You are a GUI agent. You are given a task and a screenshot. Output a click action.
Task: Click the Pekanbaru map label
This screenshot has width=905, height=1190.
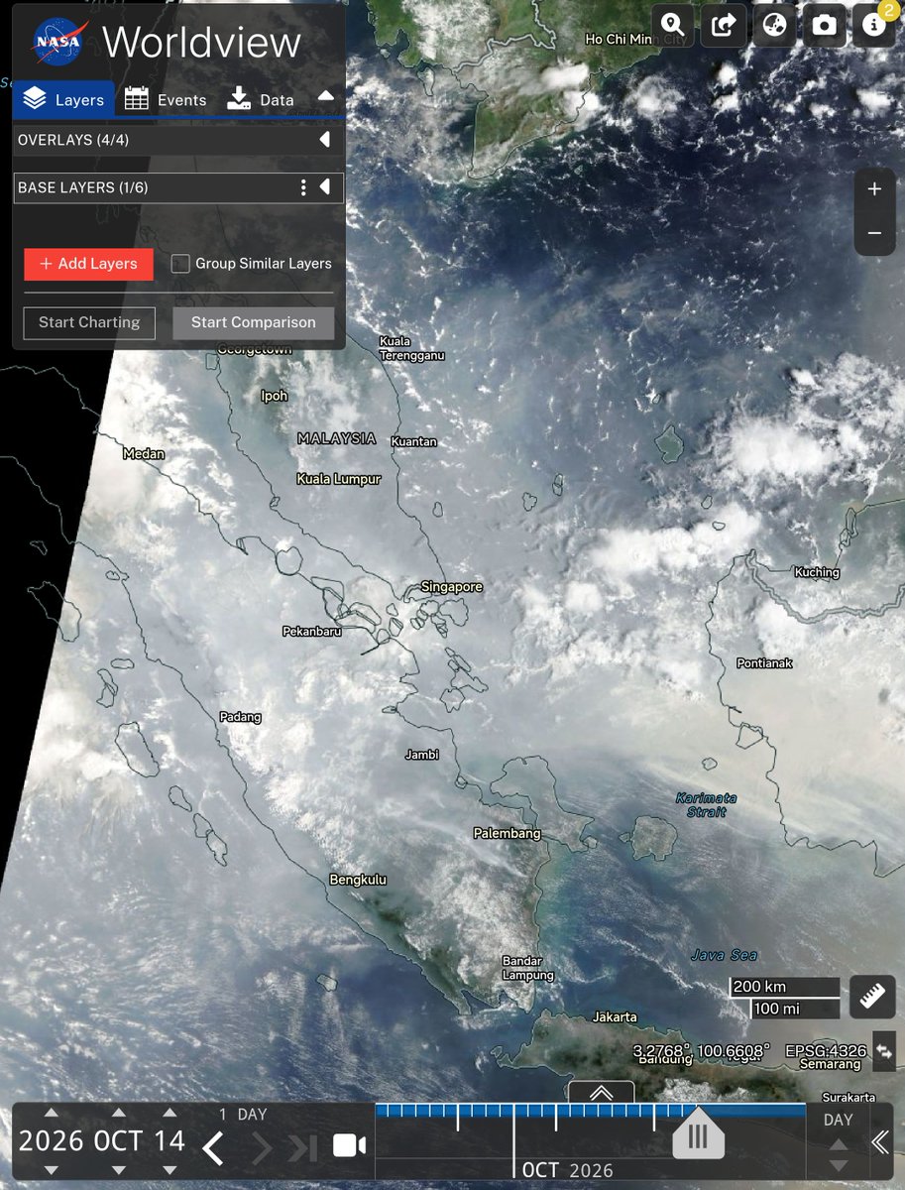pyautogui.click(x=313, y=631)
